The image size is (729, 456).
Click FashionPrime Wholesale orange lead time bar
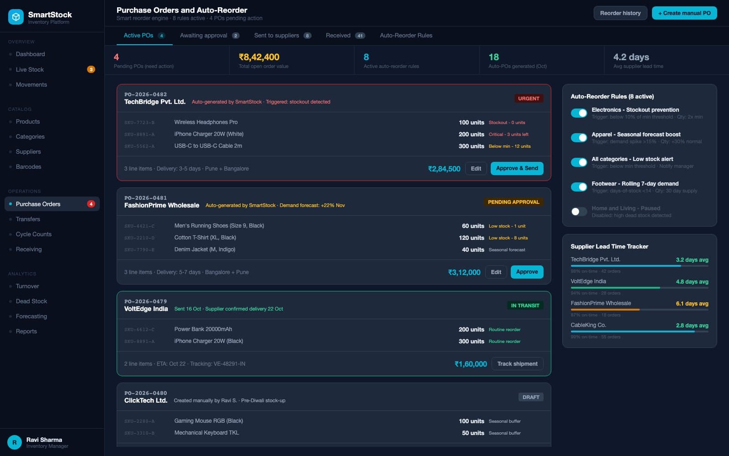pyautogui.click(x=605, y=310)
